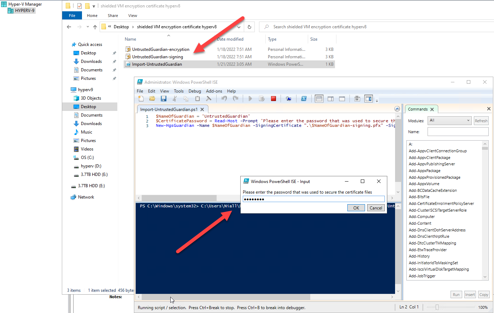494x313 pixels.
Task: Show script pane on top layout icon
Action: pyautogui.click(x=319, y=99)
